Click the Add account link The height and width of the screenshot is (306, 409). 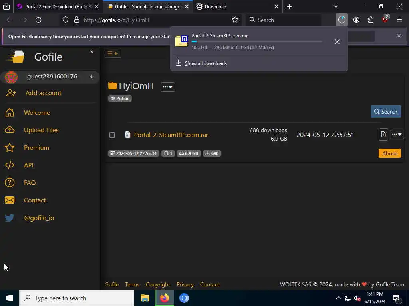coord(43,93)
